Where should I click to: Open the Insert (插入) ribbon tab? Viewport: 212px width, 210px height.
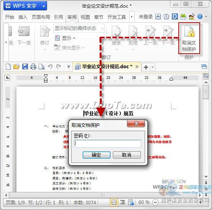pos(23,17)
